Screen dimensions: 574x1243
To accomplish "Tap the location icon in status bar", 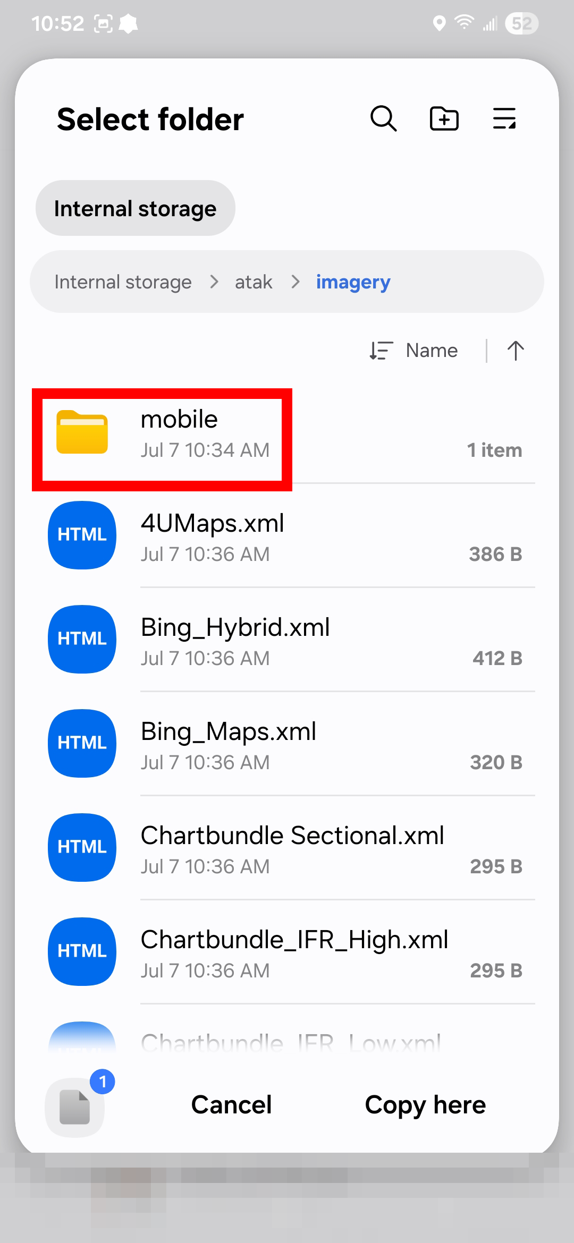I will coord(439,23).
